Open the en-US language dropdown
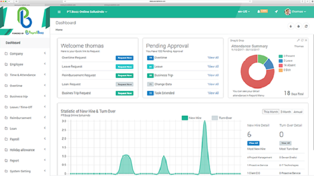The height and width of the screenshot is (176, 314). point(244,12)
